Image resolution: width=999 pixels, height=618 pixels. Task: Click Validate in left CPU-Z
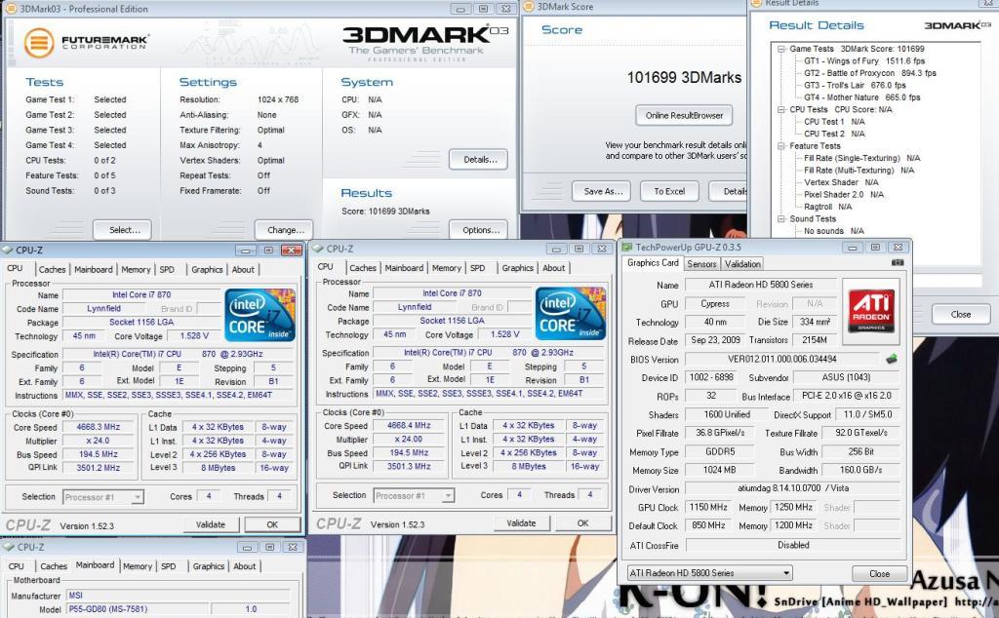tap(211, 524)
